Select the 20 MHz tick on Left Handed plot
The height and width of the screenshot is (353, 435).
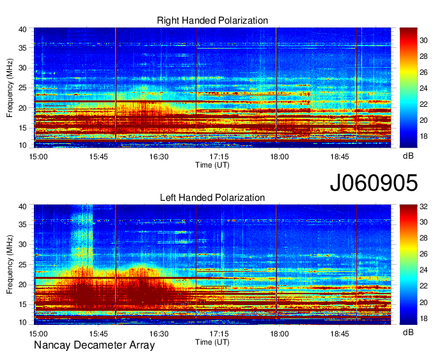23,285
